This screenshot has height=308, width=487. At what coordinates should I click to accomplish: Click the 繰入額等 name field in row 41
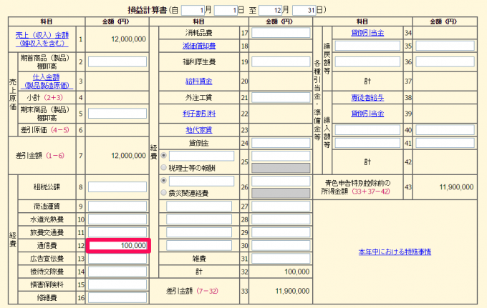pyautogui.click(x=367, y=143)
